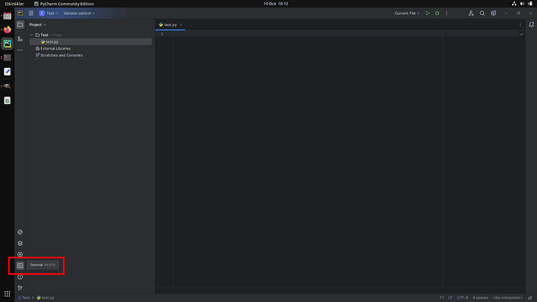Start debugging with the bug icon
This screenshot has height=302, width=537.
tap(437, 13)
